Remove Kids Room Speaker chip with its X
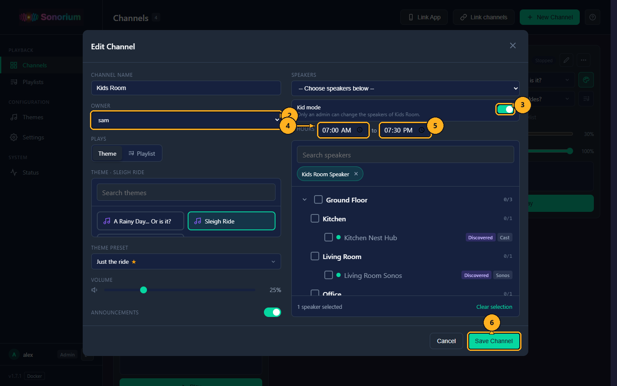The width and height of the screenshot is (617, 386). (x=356, y=174)
